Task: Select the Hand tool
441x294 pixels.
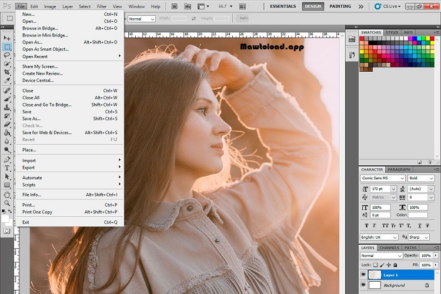Action: pos(7,195)
